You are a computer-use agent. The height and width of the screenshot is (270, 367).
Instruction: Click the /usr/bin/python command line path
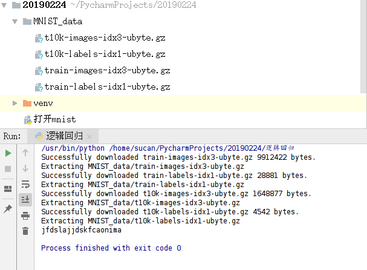pos(167,148)
